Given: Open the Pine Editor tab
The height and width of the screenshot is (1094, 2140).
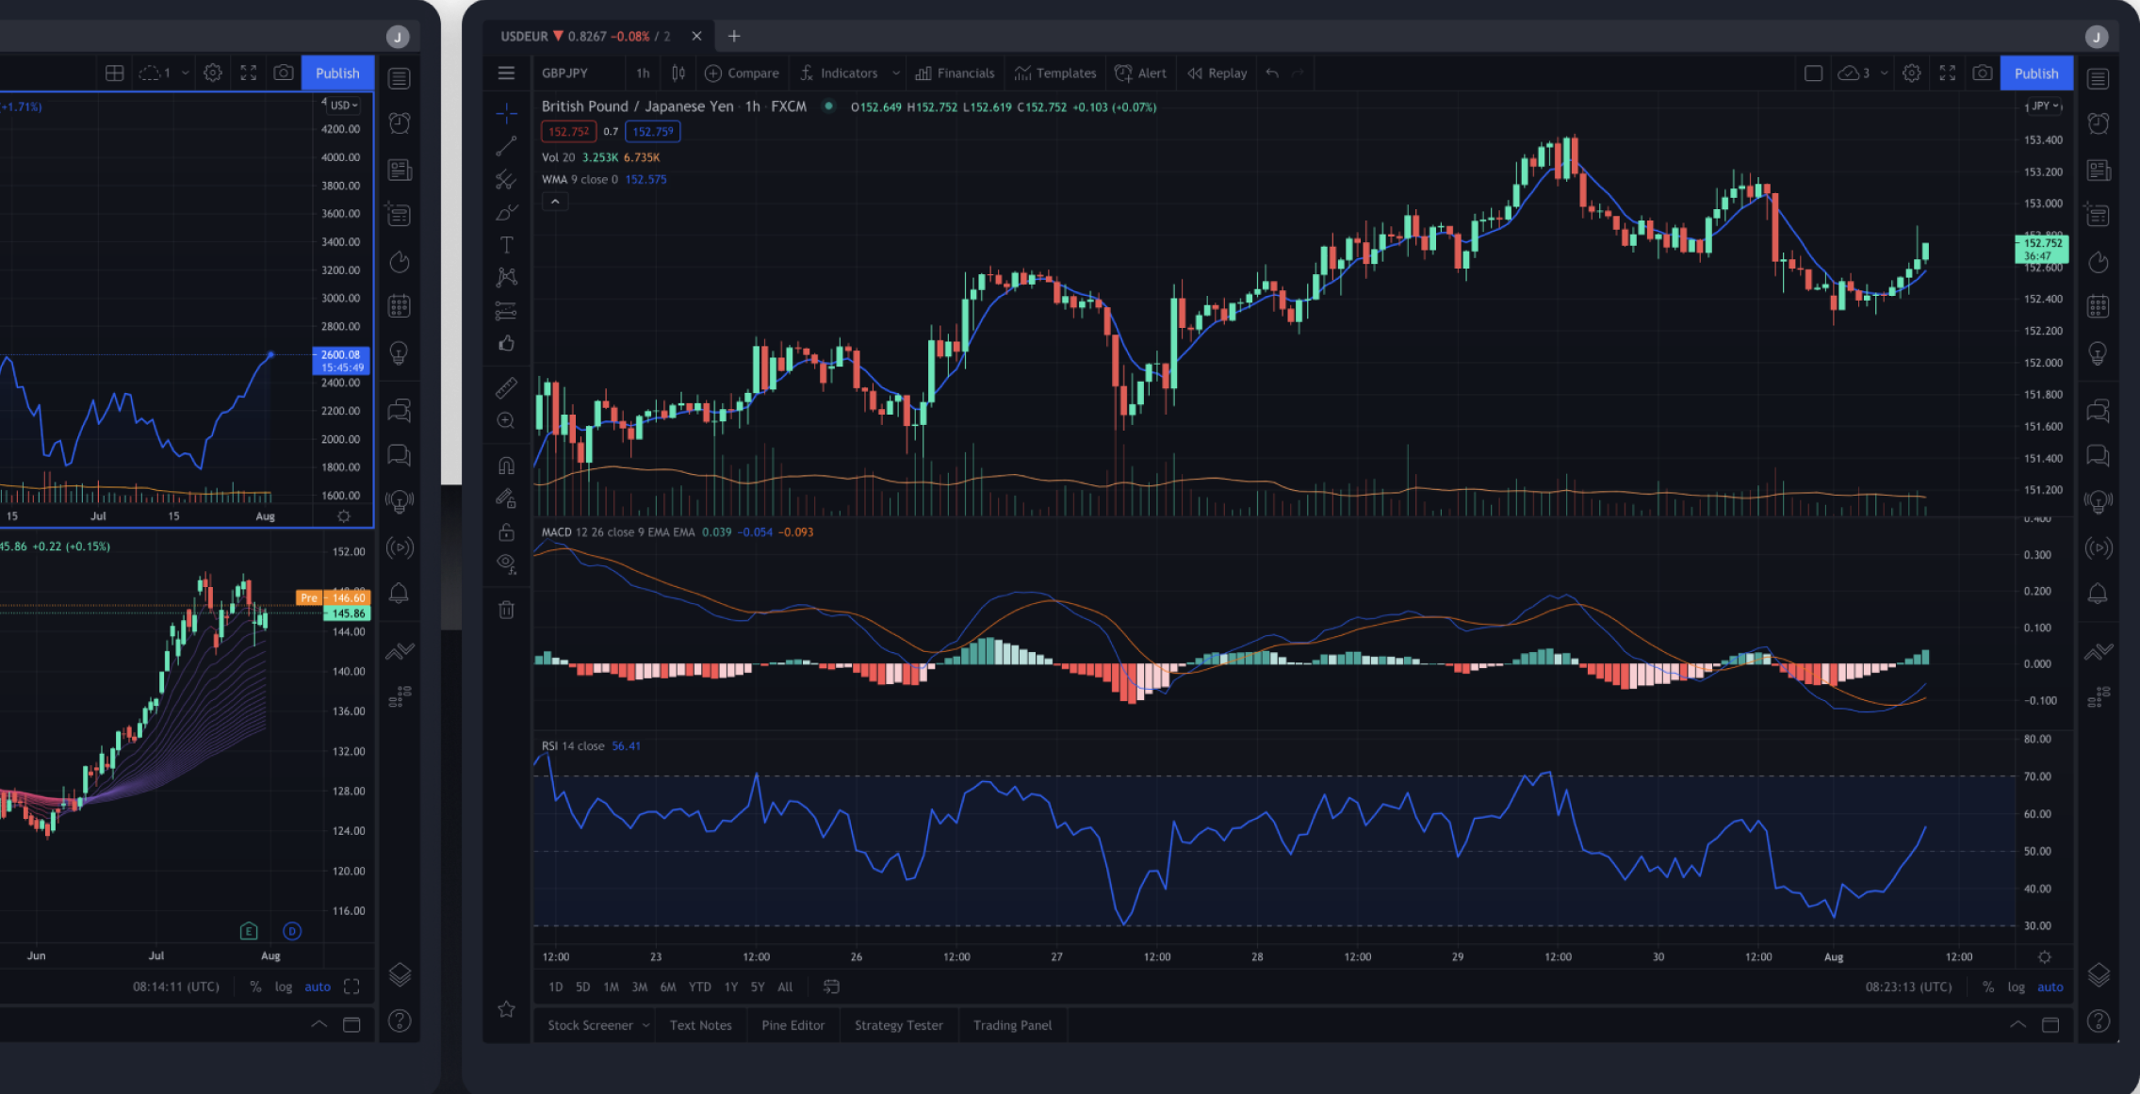Looking at the screenshot, I should point(792,1025).
